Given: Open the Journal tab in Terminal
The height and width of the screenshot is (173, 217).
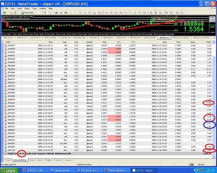Looking at the screenshot, I should click(x=68, y=160).
